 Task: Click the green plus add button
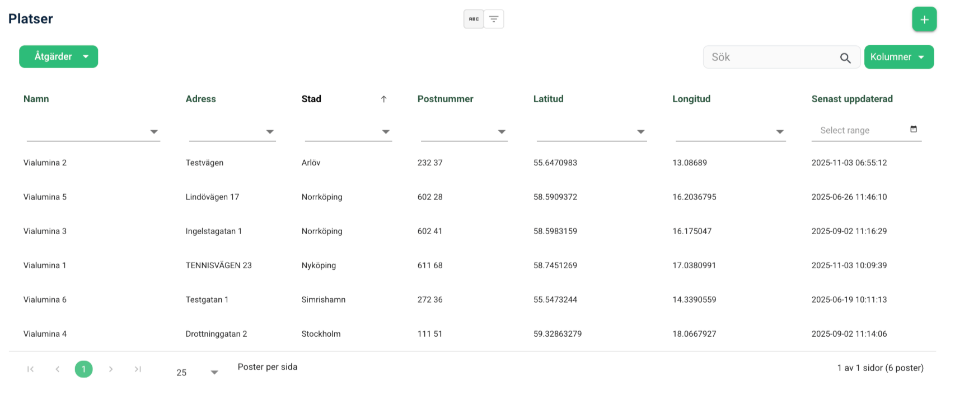tap(924, 20)
